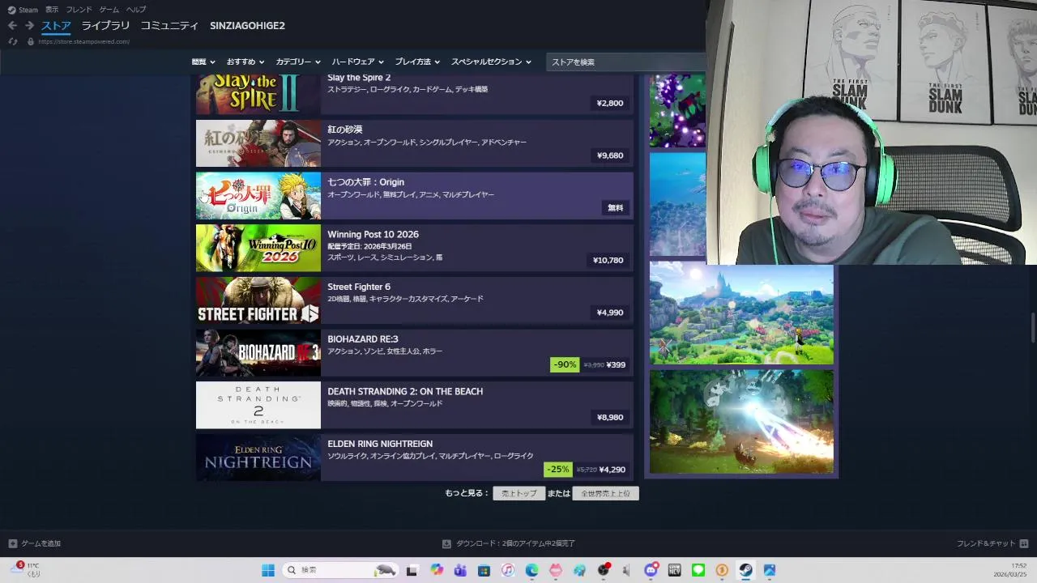Open the downloads status bar entry

509,543
